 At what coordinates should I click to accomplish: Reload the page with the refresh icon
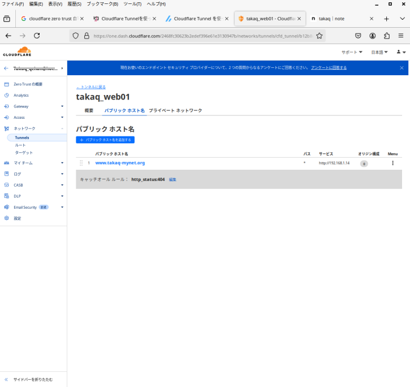37,36
